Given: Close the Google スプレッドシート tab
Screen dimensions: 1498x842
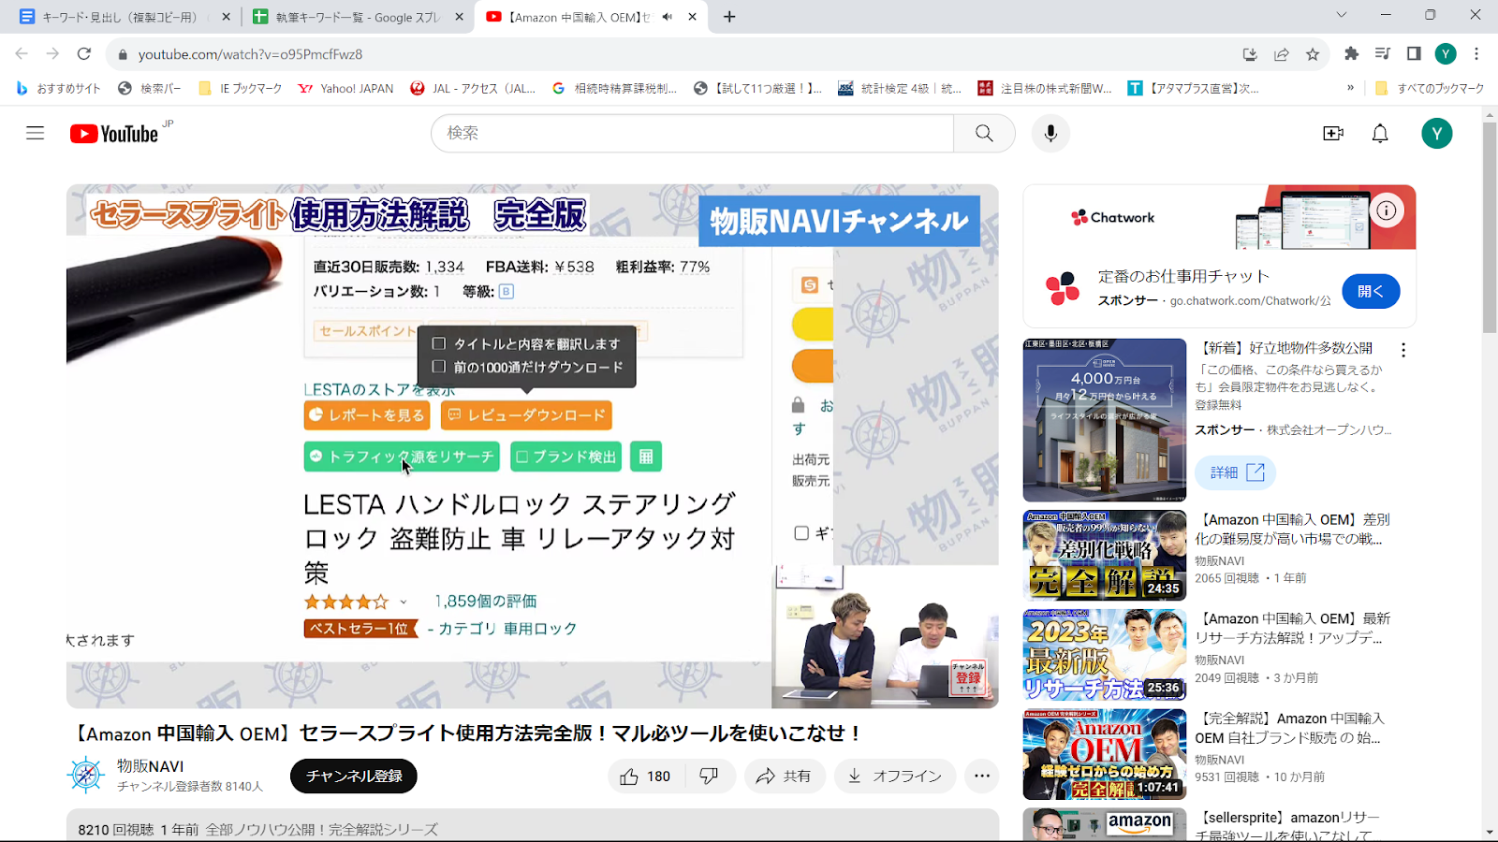Looking at the screenshot, I should click(459, 17).
